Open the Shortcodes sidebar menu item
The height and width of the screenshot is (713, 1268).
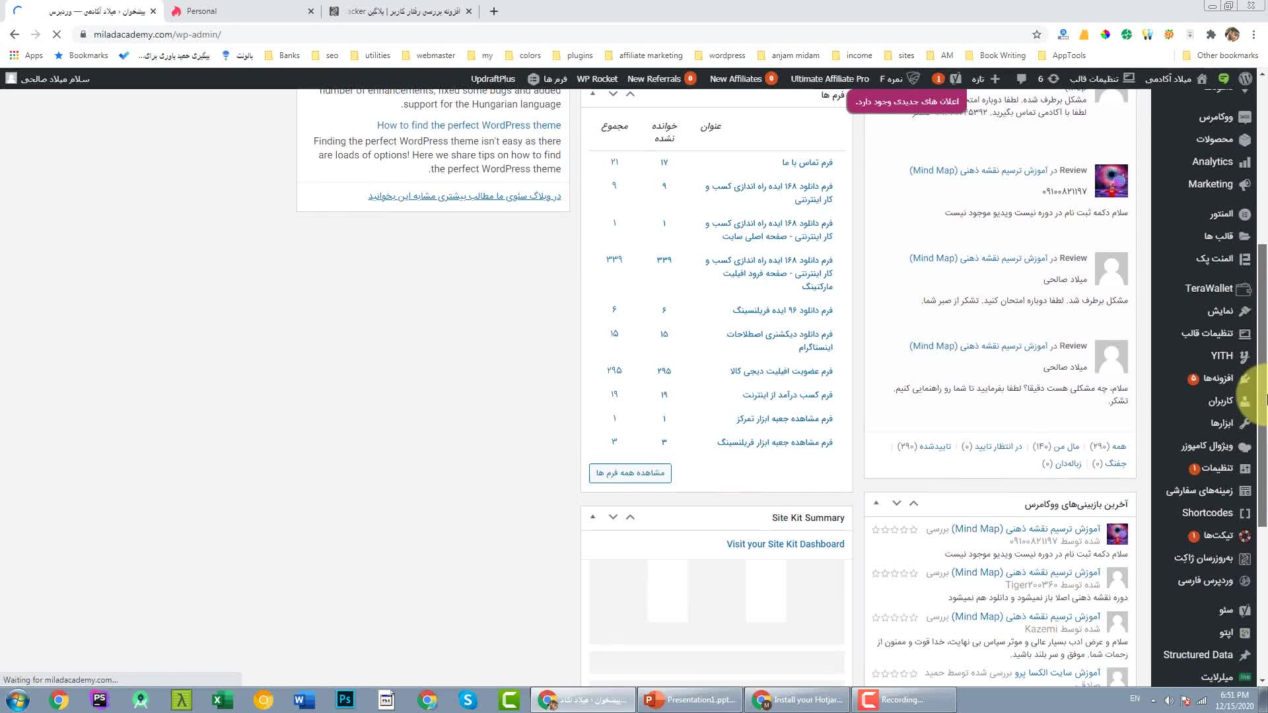click(x=1207, y=513)
